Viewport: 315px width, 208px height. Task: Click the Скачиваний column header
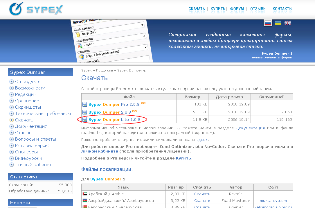(272, 97)
